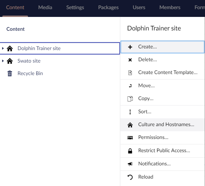Go to the Packages section
Image resolution: width=205 pixels, height=186 pixels.
point(108,7)
